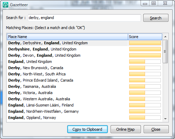Click the scrollbar up arrow
The height and width of the screenshot is (139, 175).
[165, 37]
